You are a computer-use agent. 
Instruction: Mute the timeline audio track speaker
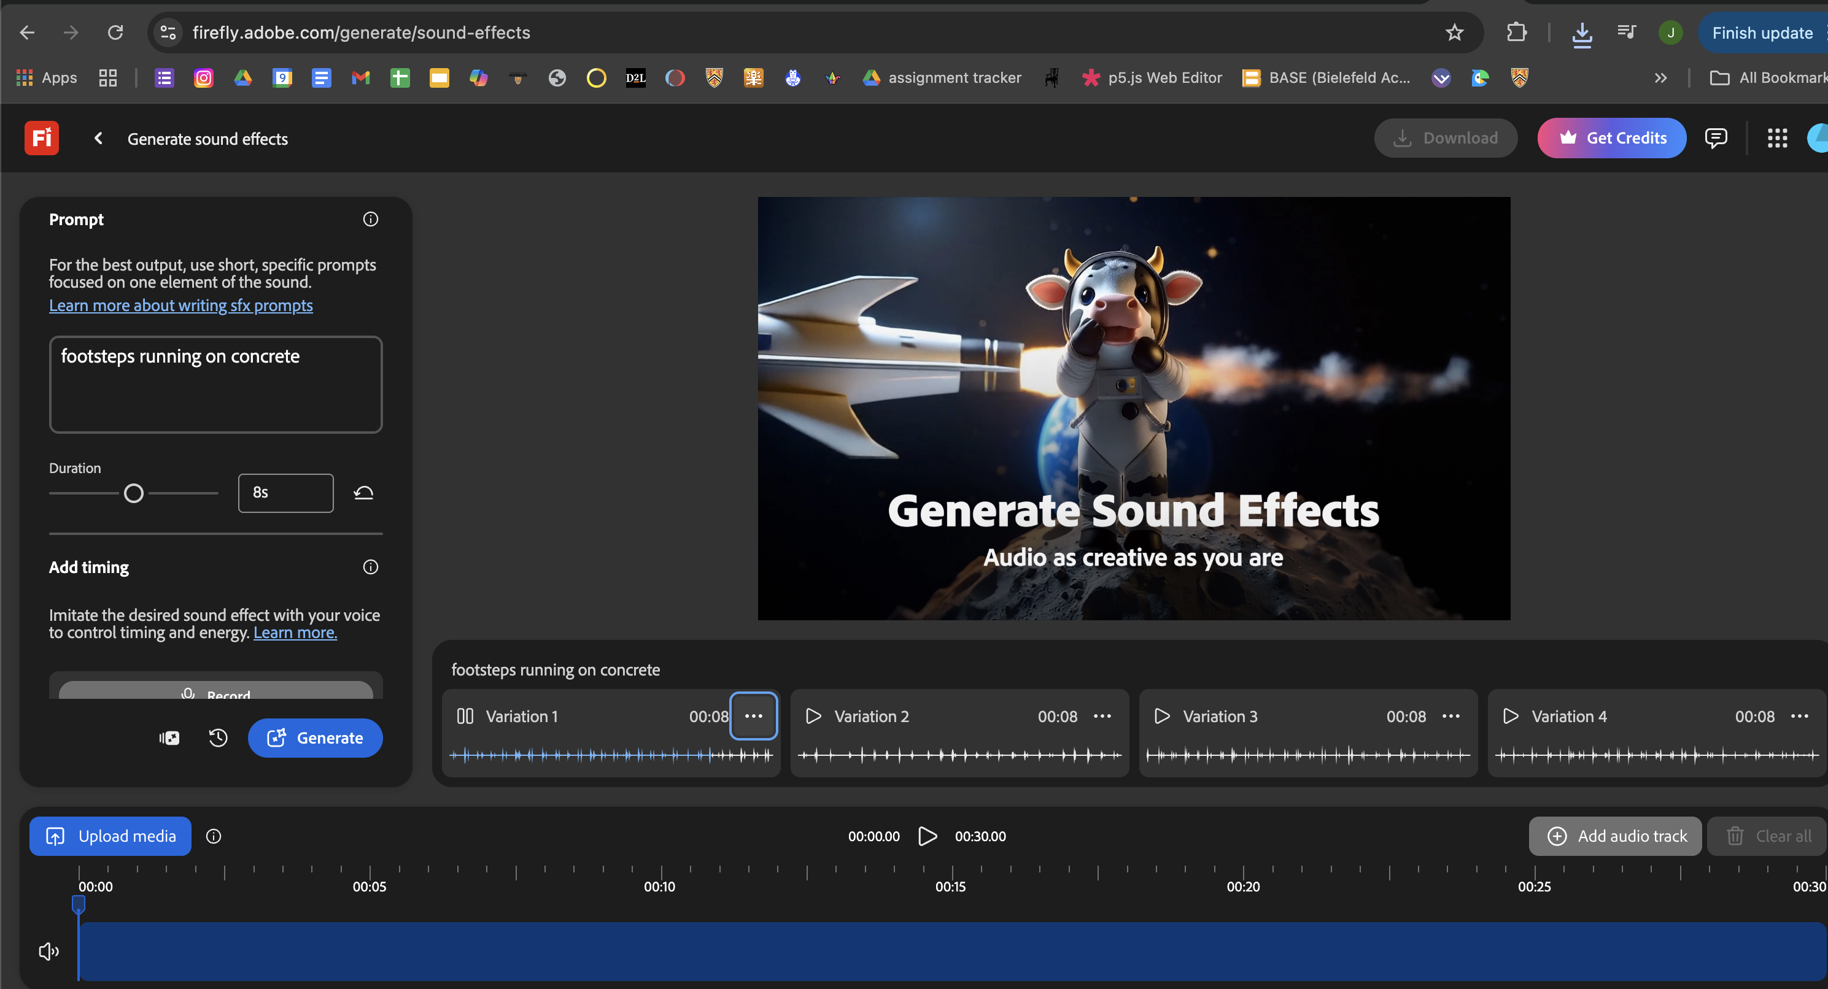(48, 952)
